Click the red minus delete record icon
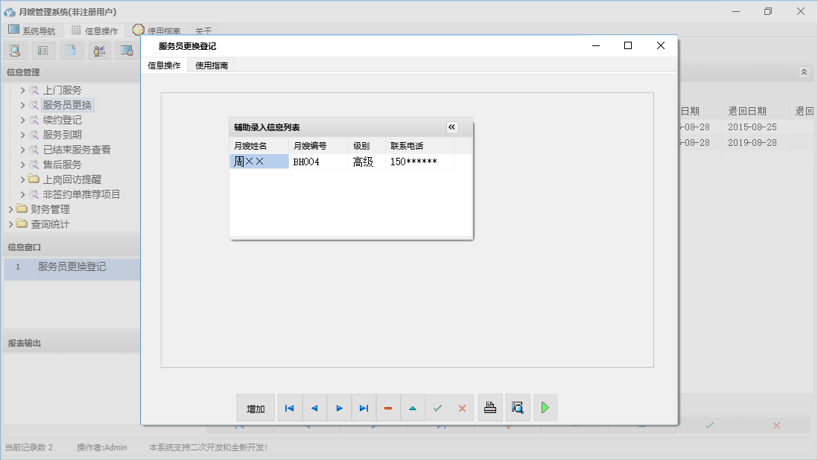818x460 pixels. coord(388,408)
